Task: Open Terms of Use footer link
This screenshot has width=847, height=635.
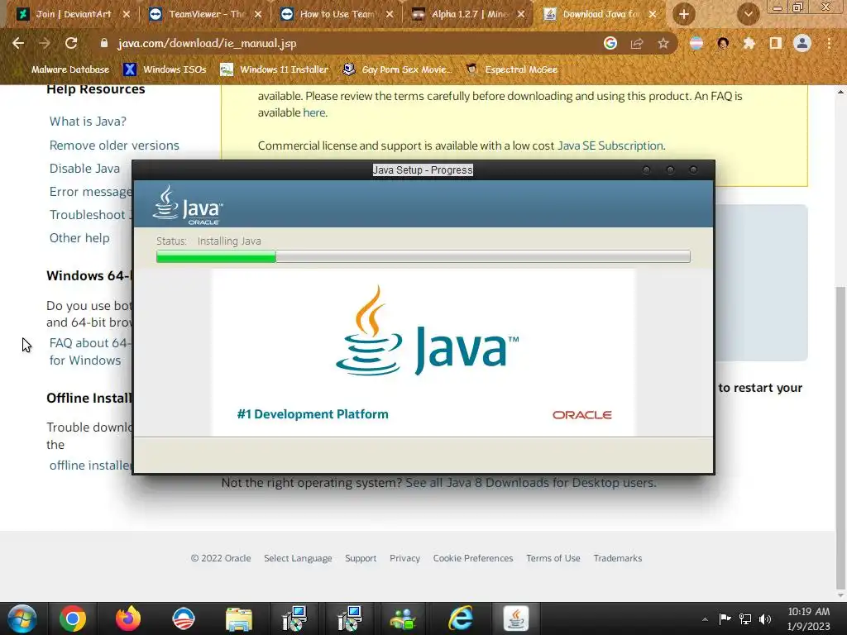Action: pyautogui.click(x=553, y=558)
